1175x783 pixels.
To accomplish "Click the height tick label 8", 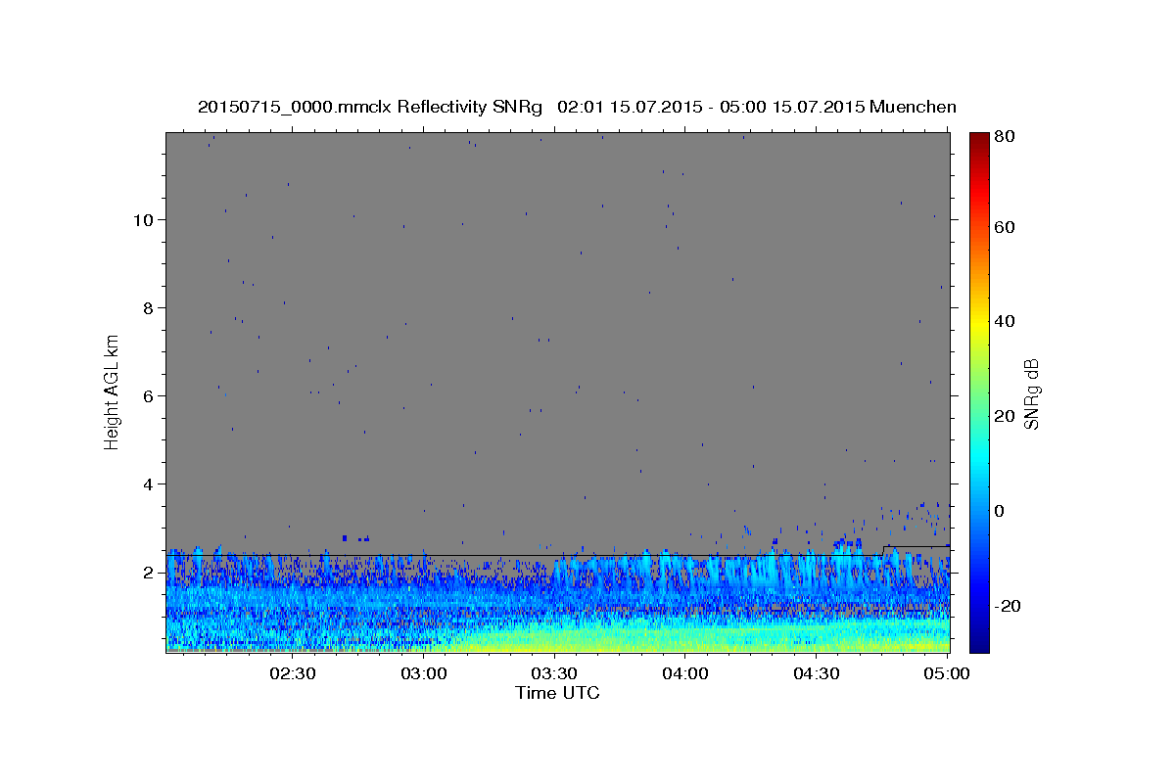I will (148, 307).
